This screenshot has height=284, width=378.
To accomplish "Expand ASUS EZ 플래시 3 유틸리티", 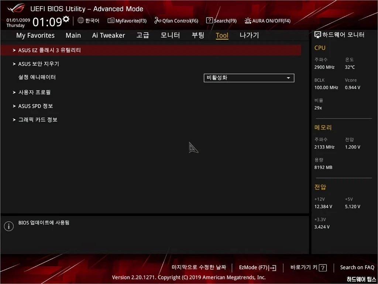I will (151, 50).
